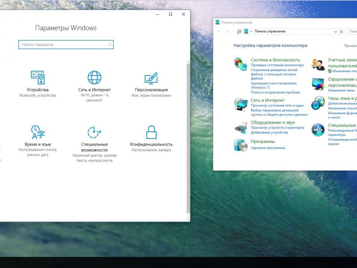Open Сеть и Интернет globe icon in Settings
The image size is (357, 268).
[94, 77]
